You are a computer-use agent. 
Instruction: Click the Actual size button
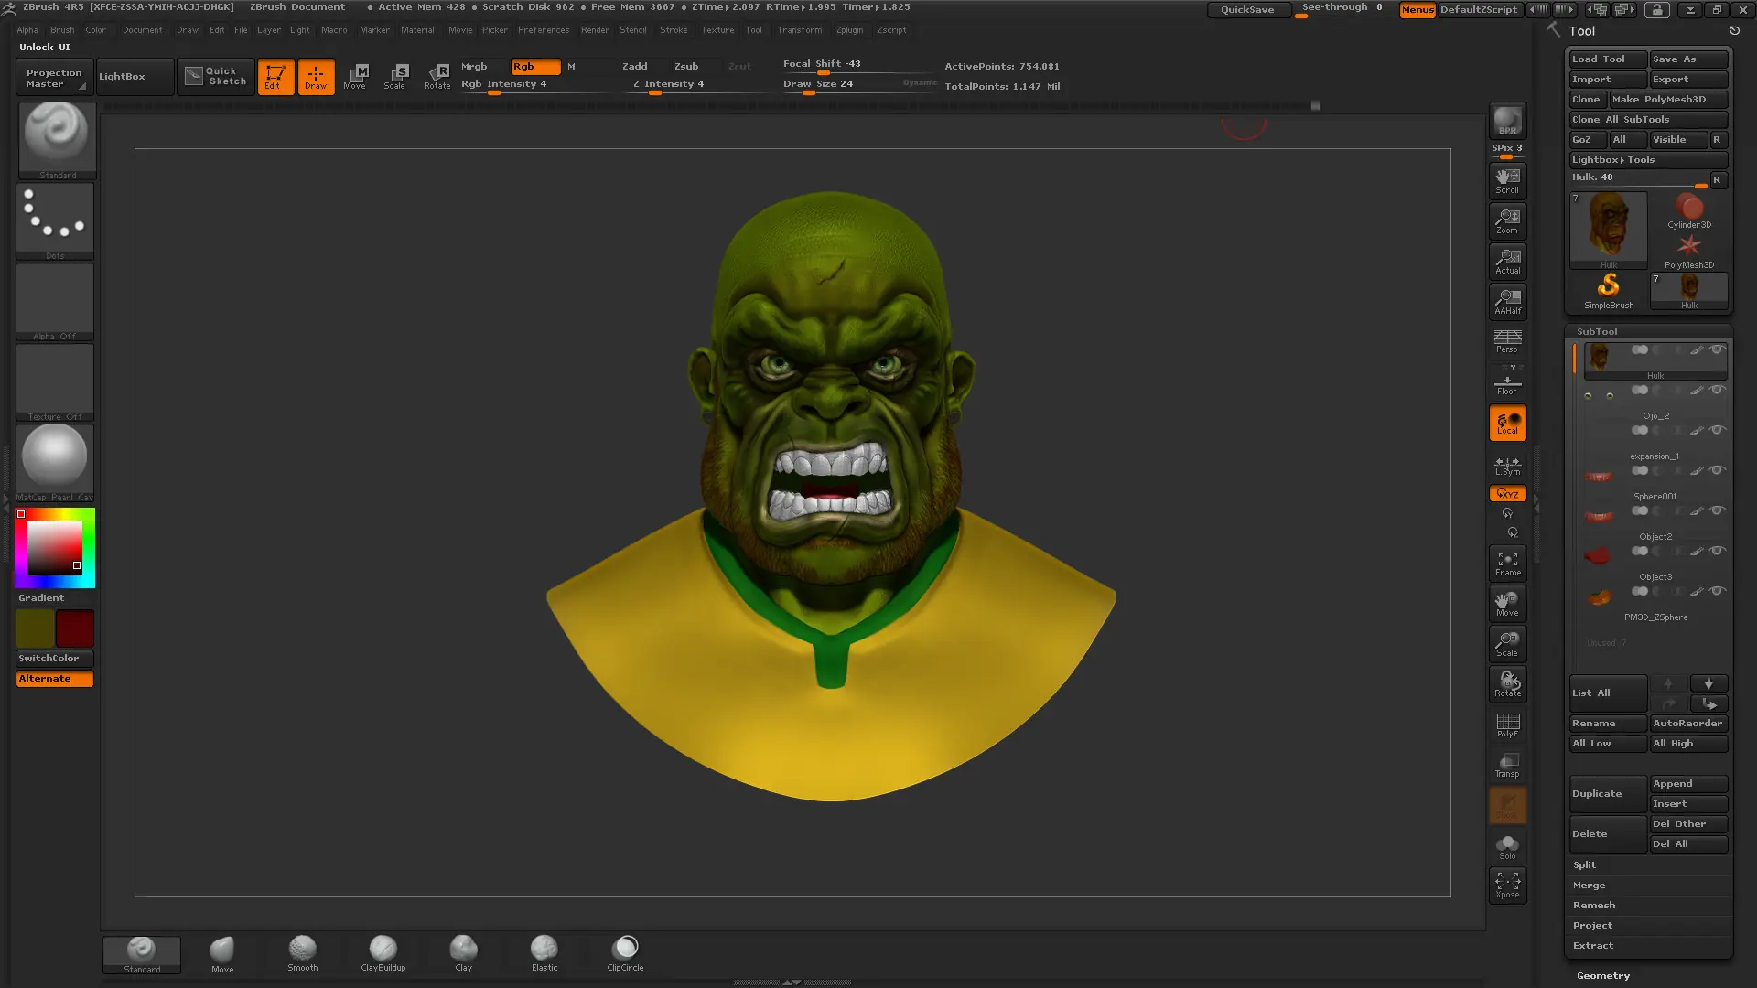point(1507,261)
